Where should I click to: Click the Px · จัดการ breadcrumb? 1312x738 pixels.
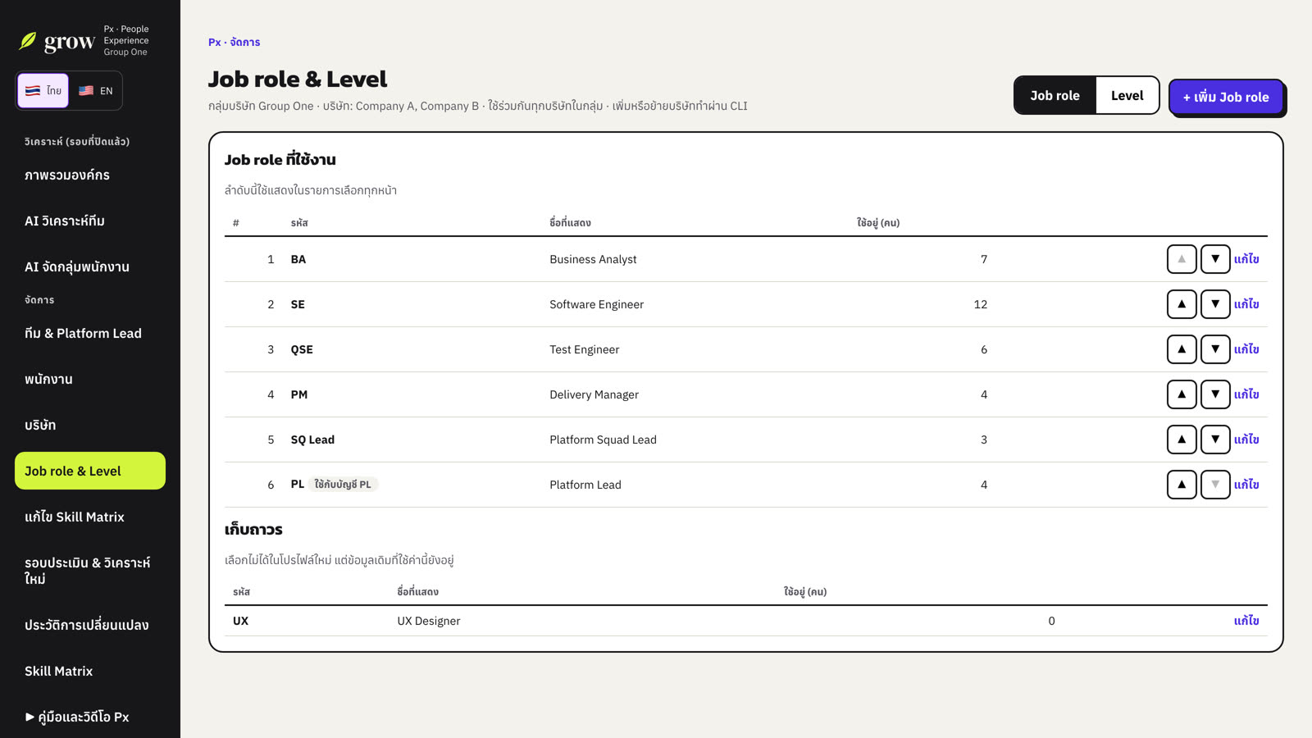234,42
